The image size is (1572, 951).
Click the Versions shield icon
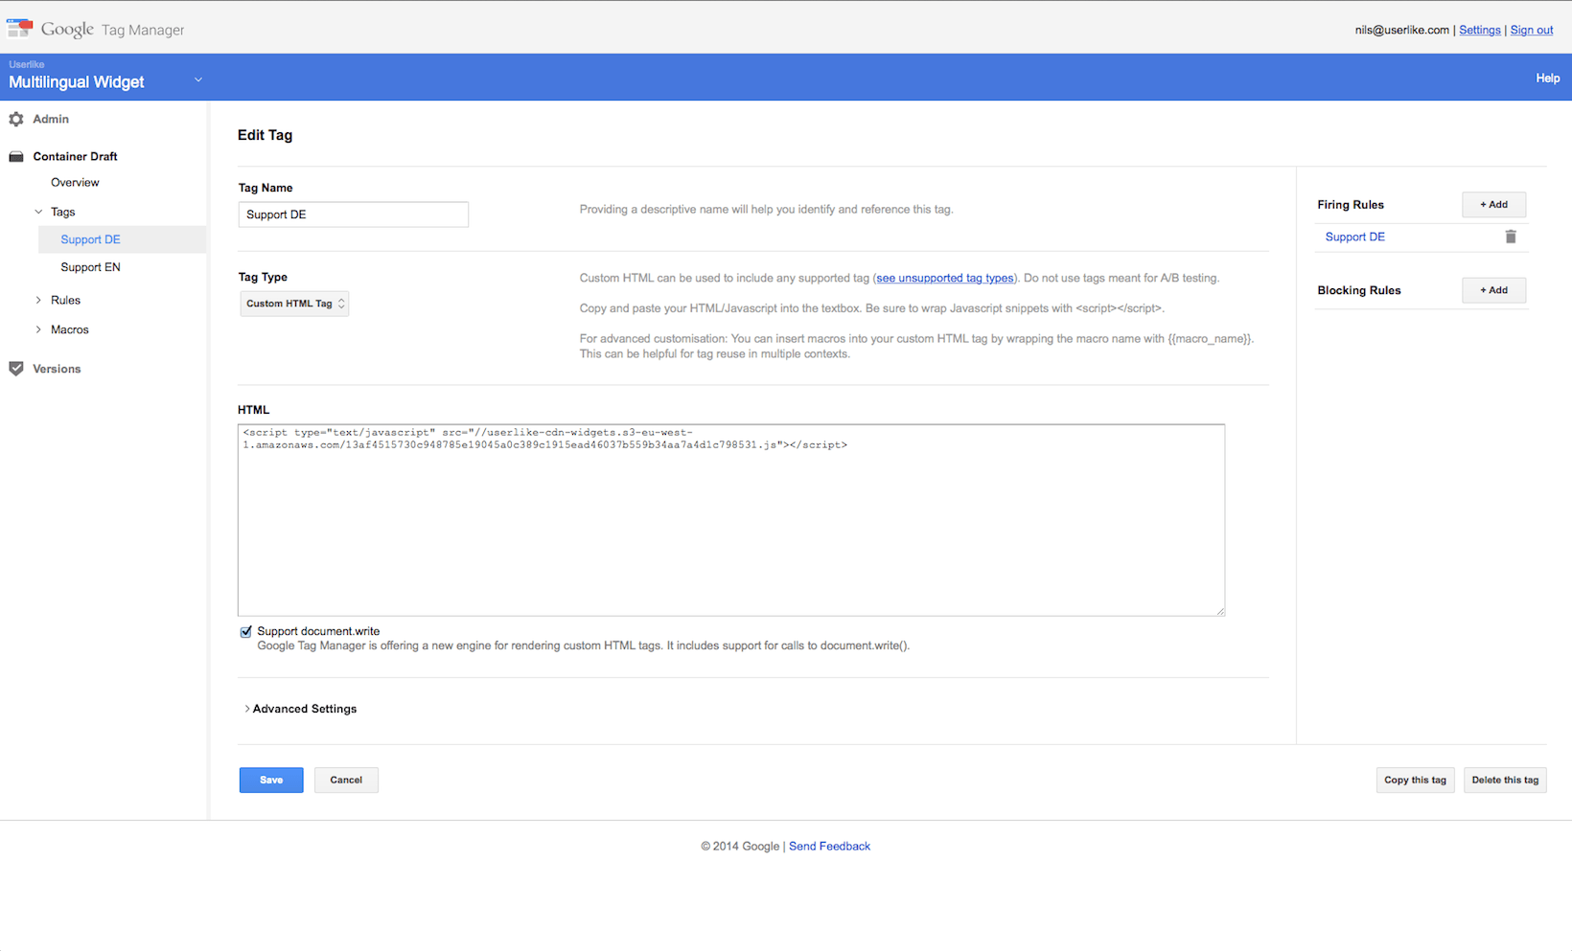coord(16,369)
